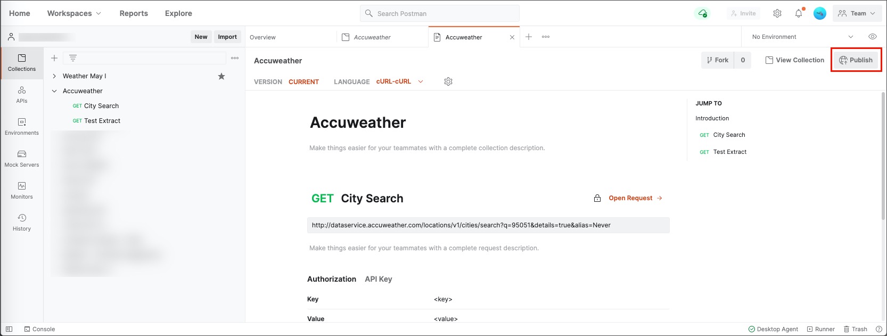Click the Desktop Agent status indicator
The image size is (887, 336).
[x=774, y=329]
